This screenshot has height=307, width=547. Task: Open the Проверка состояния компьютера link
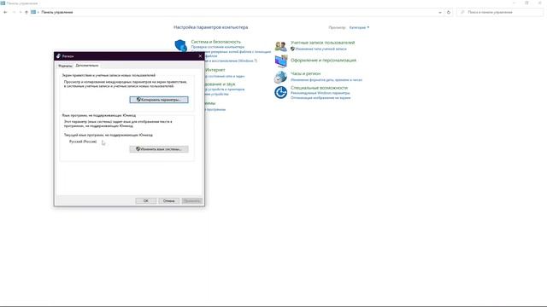(x=218, y=47)
